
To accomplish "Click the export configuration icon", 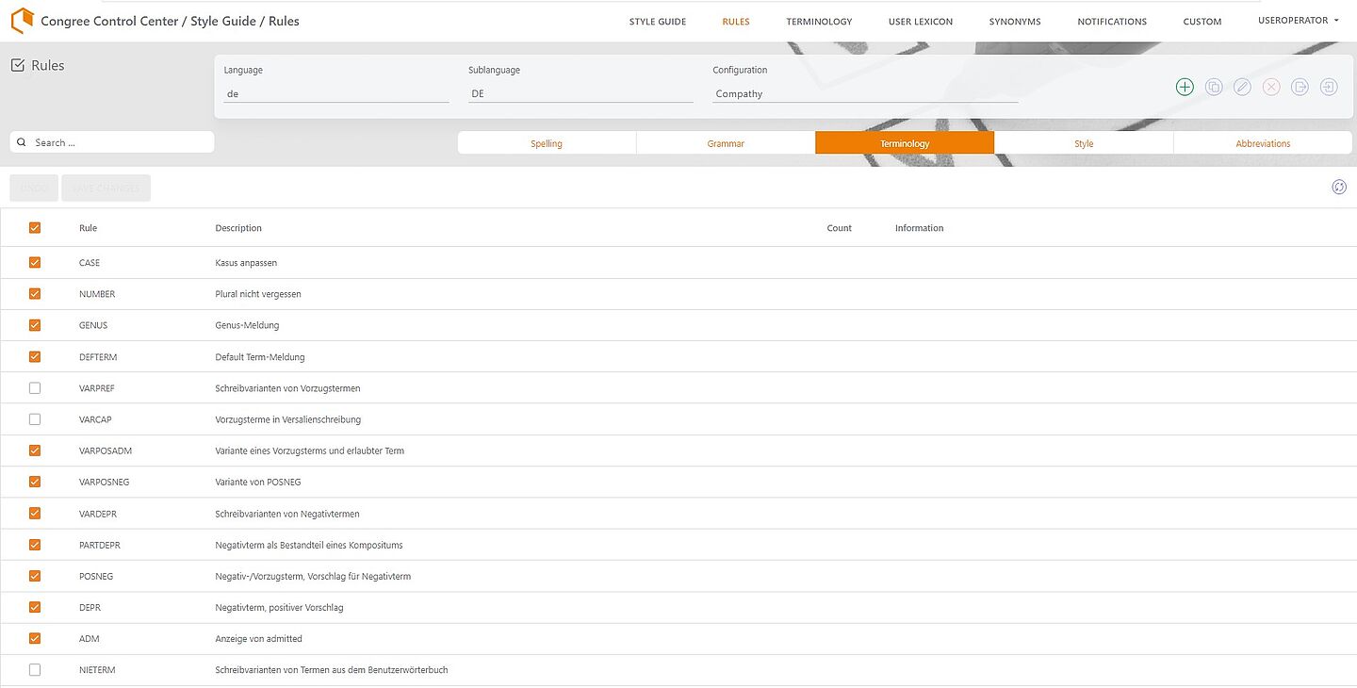I will pos(1300,87).
